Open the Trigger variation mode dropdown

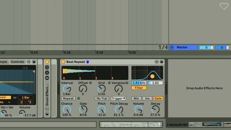[x=118, y=98]
